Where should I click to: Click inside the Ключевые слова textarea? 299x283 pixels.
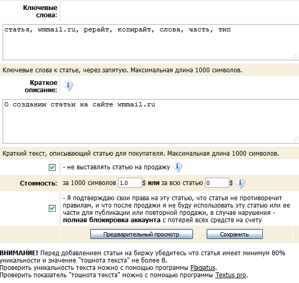tap(151, 42)
